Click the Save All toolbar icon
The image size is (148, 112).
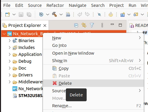(29, 15)
